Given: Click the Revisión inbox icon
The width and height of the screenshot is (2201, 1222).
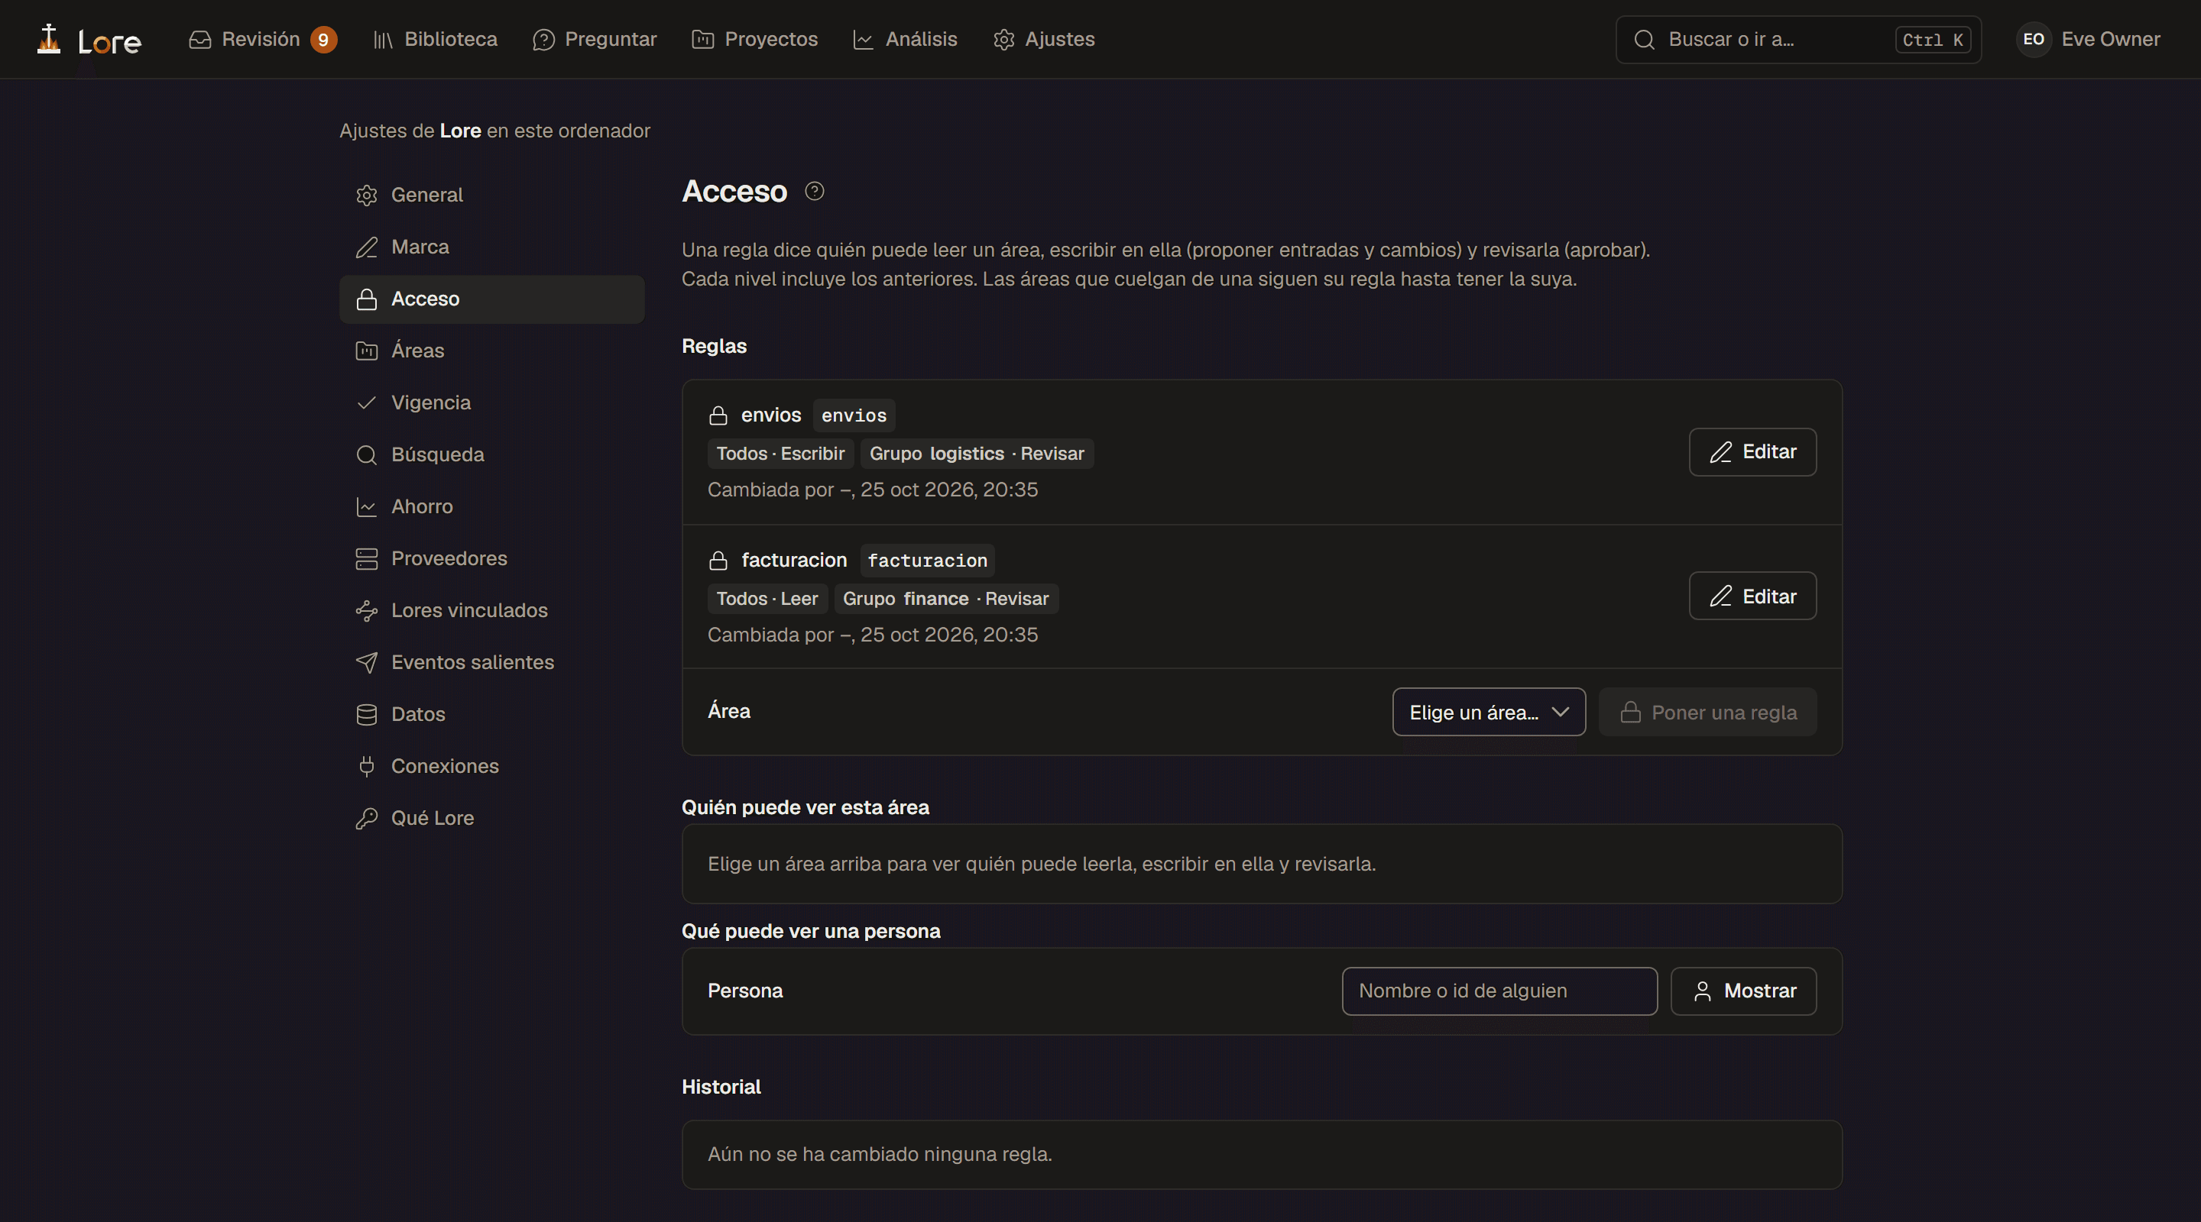Looking at the screenshot, I should pos(200,39).
